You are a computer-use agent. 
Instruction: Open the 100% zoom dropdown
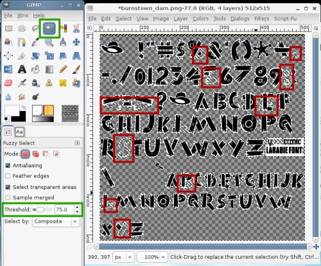coord(152,256)
